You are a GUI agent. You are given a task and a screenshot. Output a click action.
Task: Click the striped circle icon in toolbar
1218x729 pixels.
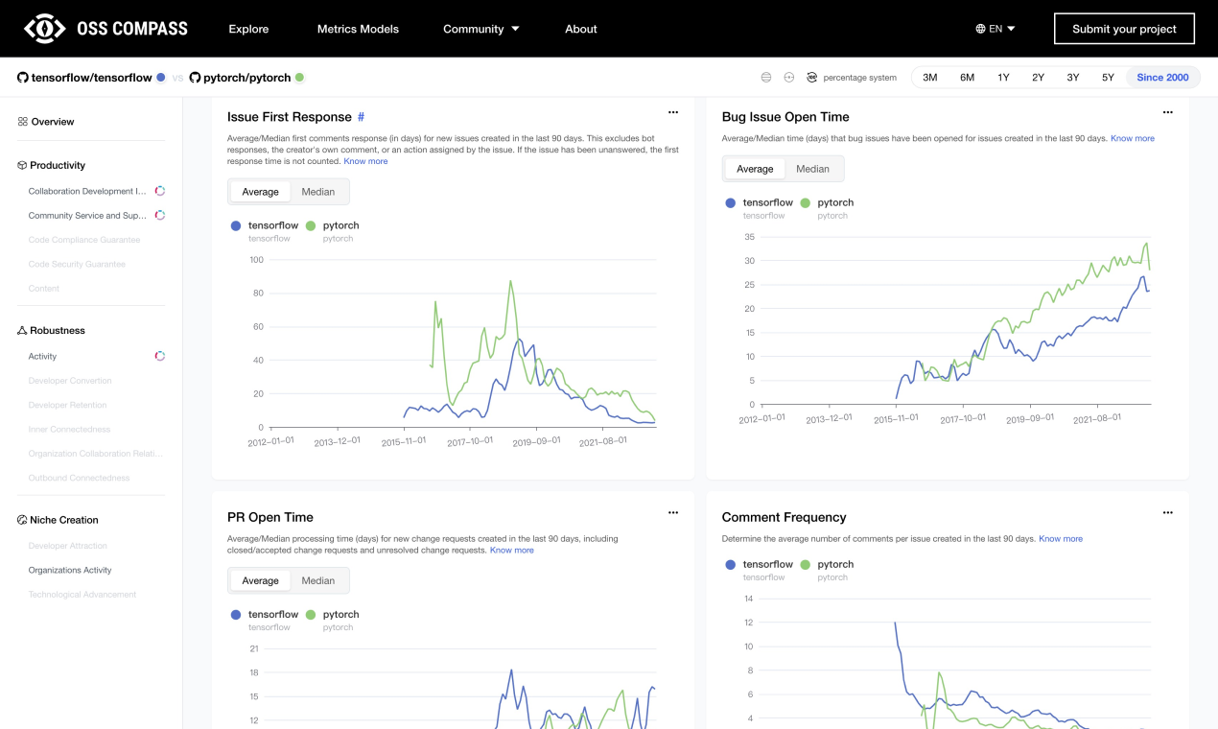[765, 78]
